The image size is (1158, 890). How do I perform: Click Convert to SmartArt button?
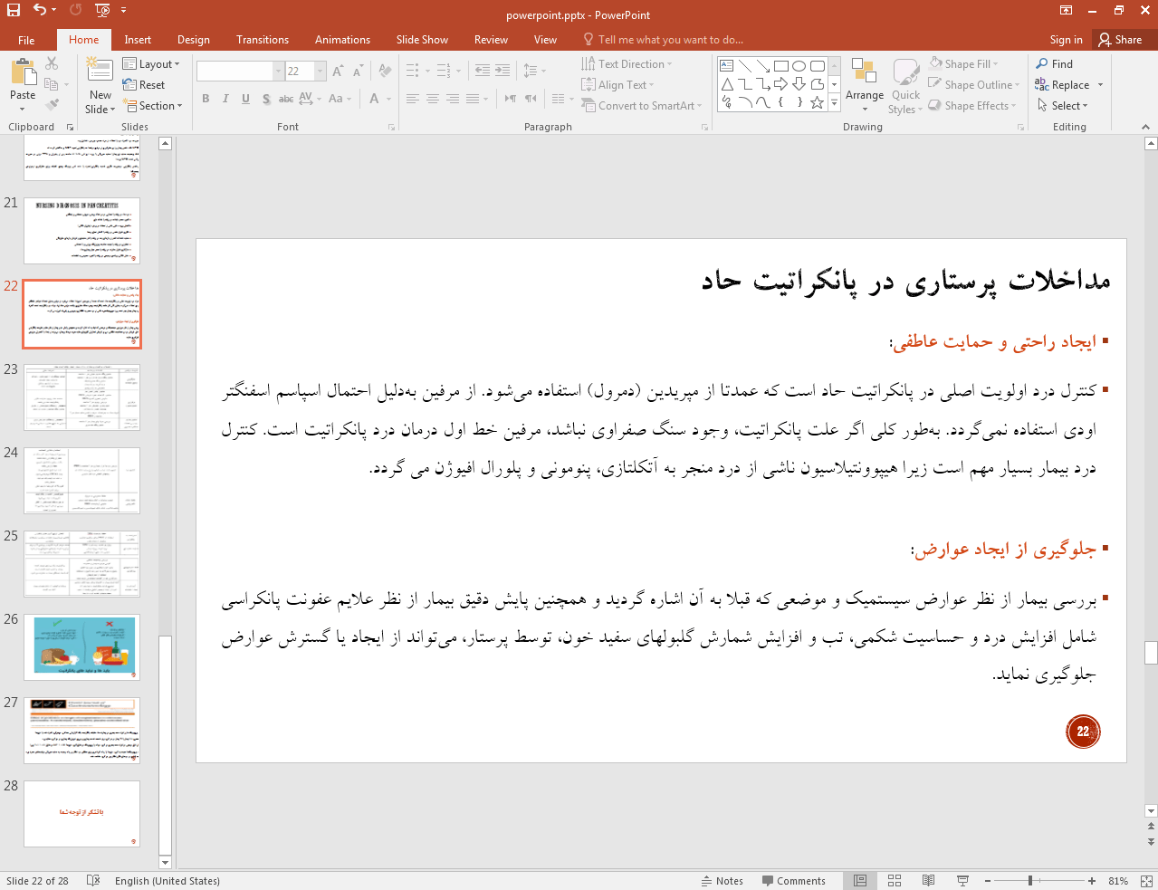coord(642,106)
